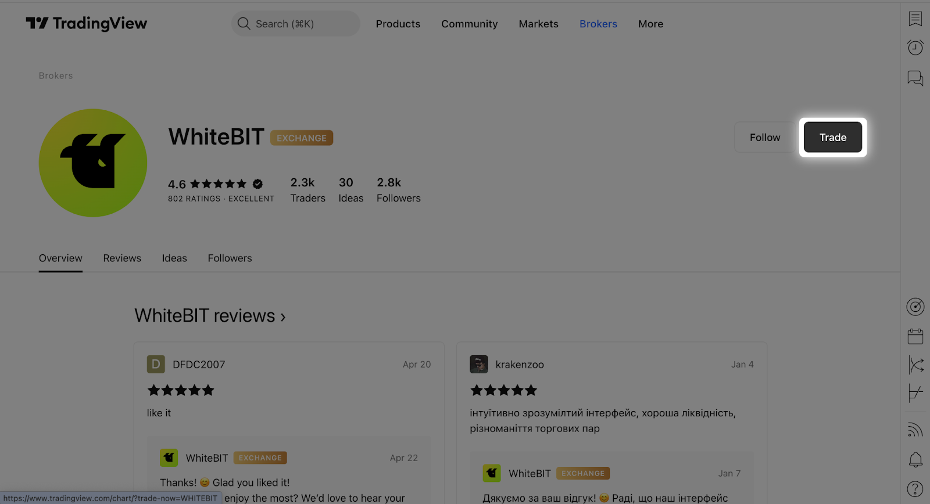The width and height of the screenshot is (930, 504).
Task: Open the Chats speech bubble icon
Action: 915,78
